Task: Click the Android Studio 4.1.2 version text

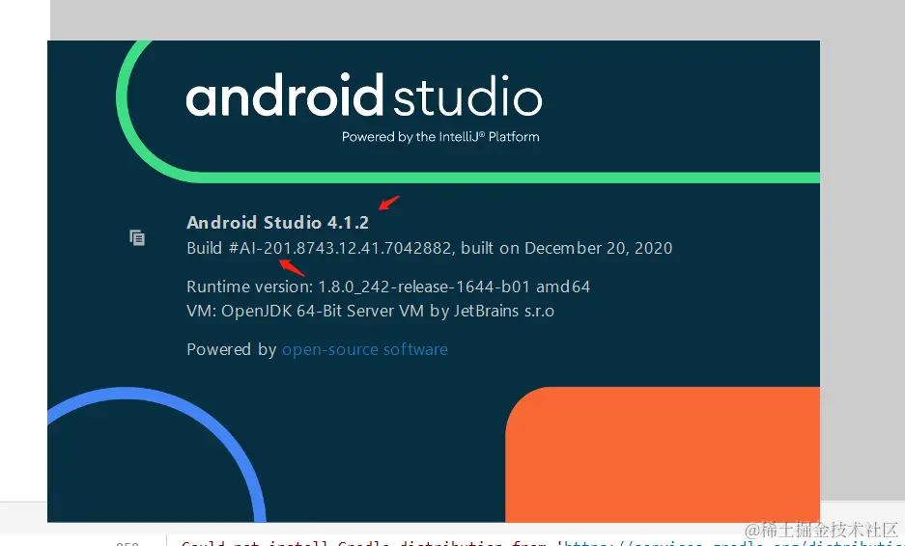Action: [x=277, y=223]
